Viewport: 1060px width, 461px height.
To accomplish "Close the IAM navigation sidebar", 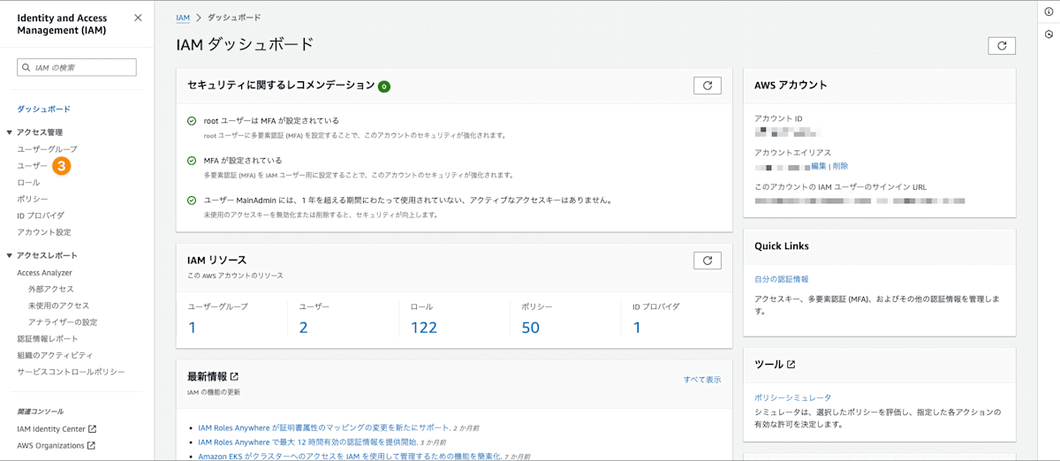I will click(x=137, y=18).
